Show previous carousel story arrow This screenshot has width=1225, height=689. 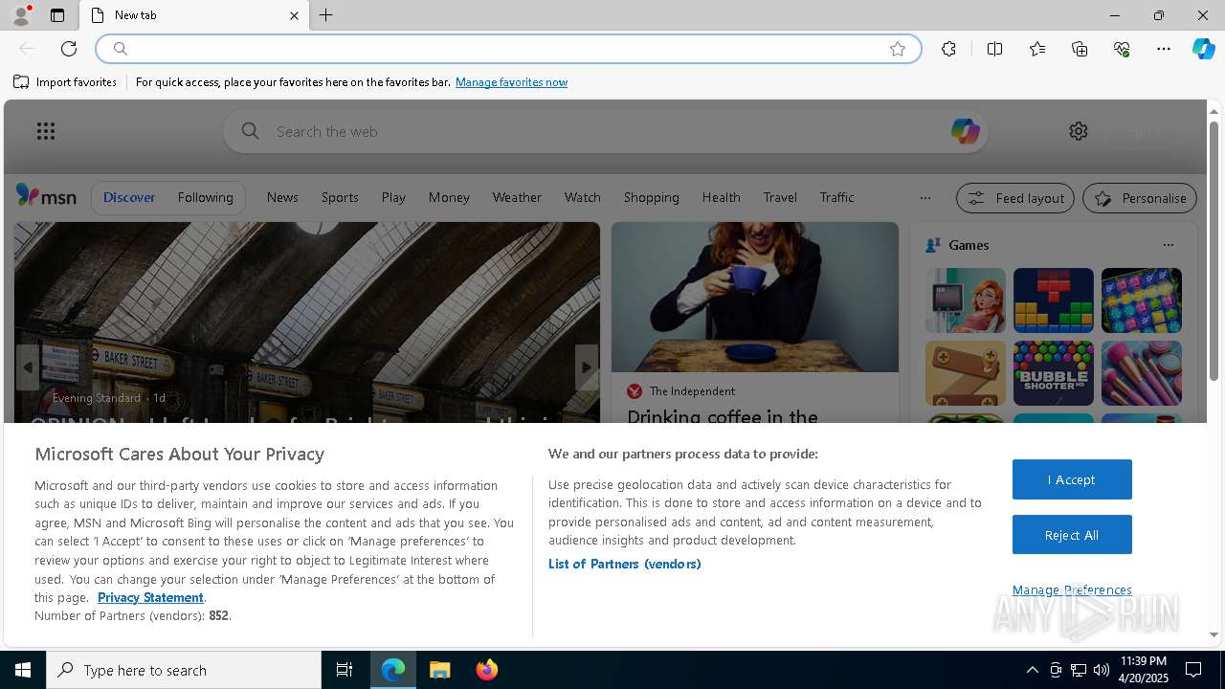(28, 367)
